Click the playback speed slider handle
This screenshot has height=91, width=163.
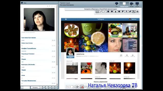tap(86, 86)
